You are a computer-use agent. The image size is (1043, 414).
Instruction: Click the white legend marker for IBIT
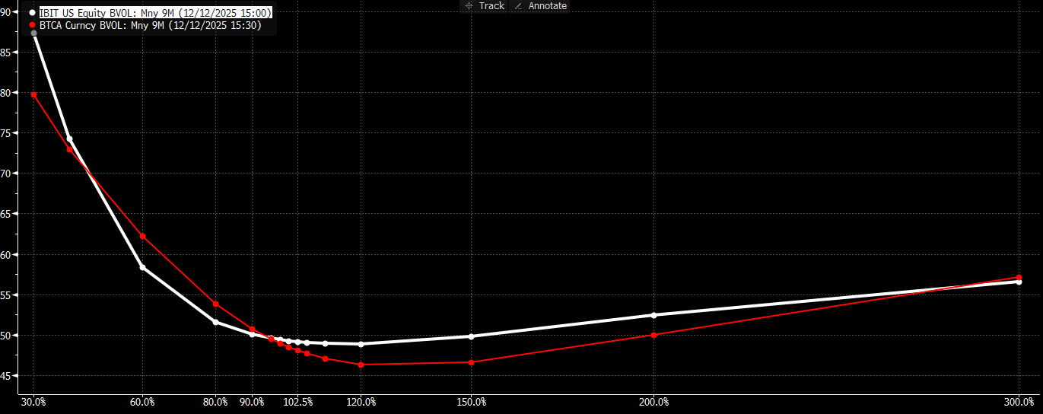(32, 13)
